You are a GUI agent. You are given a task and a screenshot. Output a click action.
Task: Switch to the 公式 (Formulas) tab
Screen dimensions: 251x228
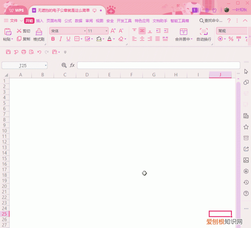68,21
